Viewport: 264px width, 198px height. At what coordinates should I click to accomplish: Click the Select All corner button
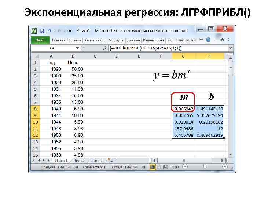[x=36, y=56]
